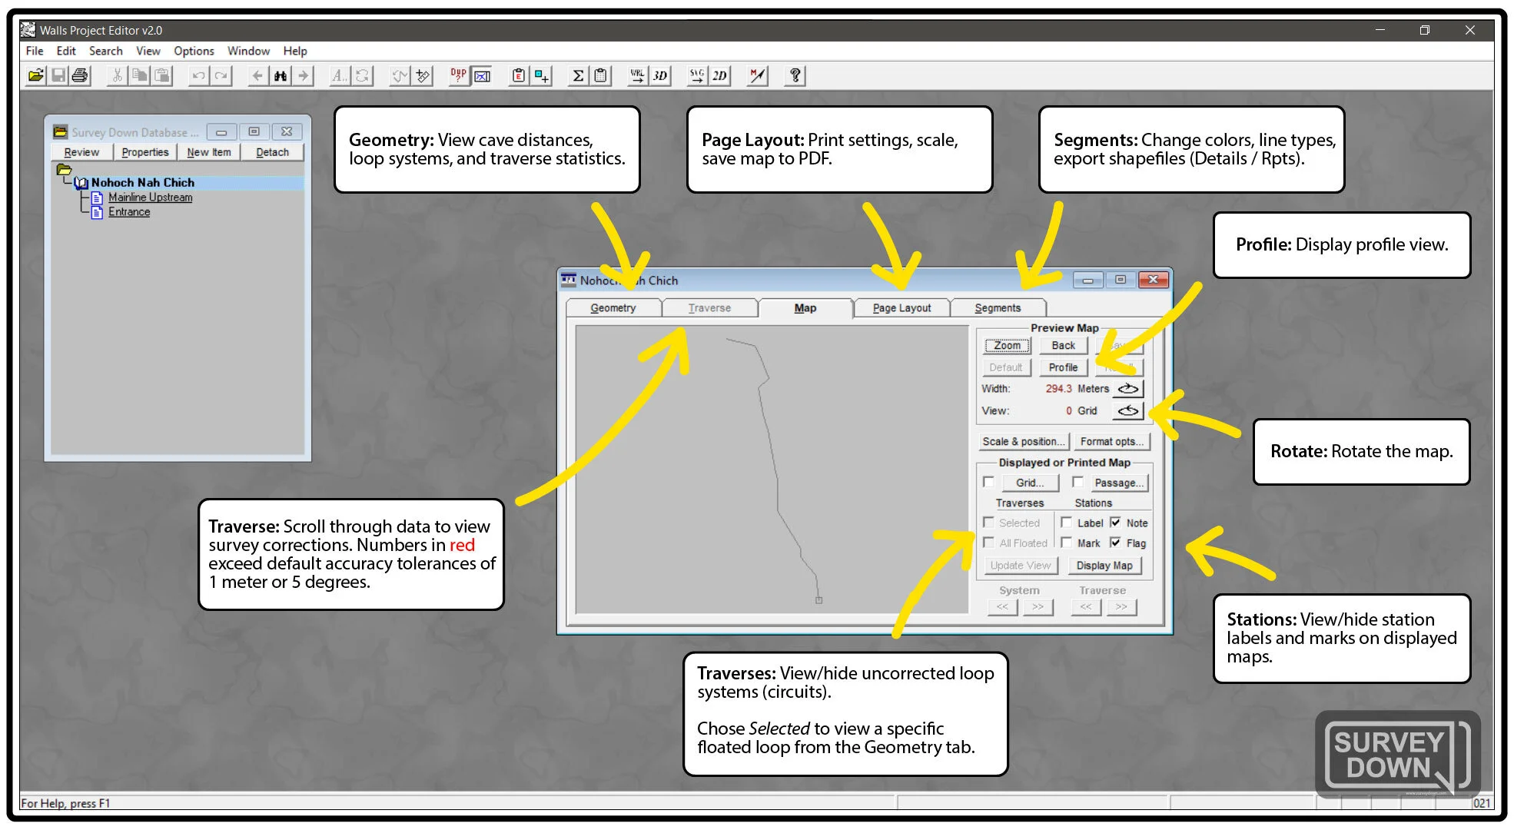Screen dimensions: 1514x830
Task: Uncheck the Note stations checkbox
Action: (x=1116, y=523)
